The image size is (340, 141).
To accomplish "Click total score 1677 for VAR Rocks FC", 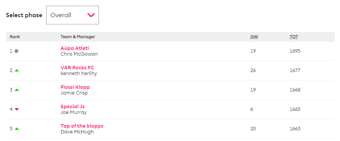I will 295,70.
